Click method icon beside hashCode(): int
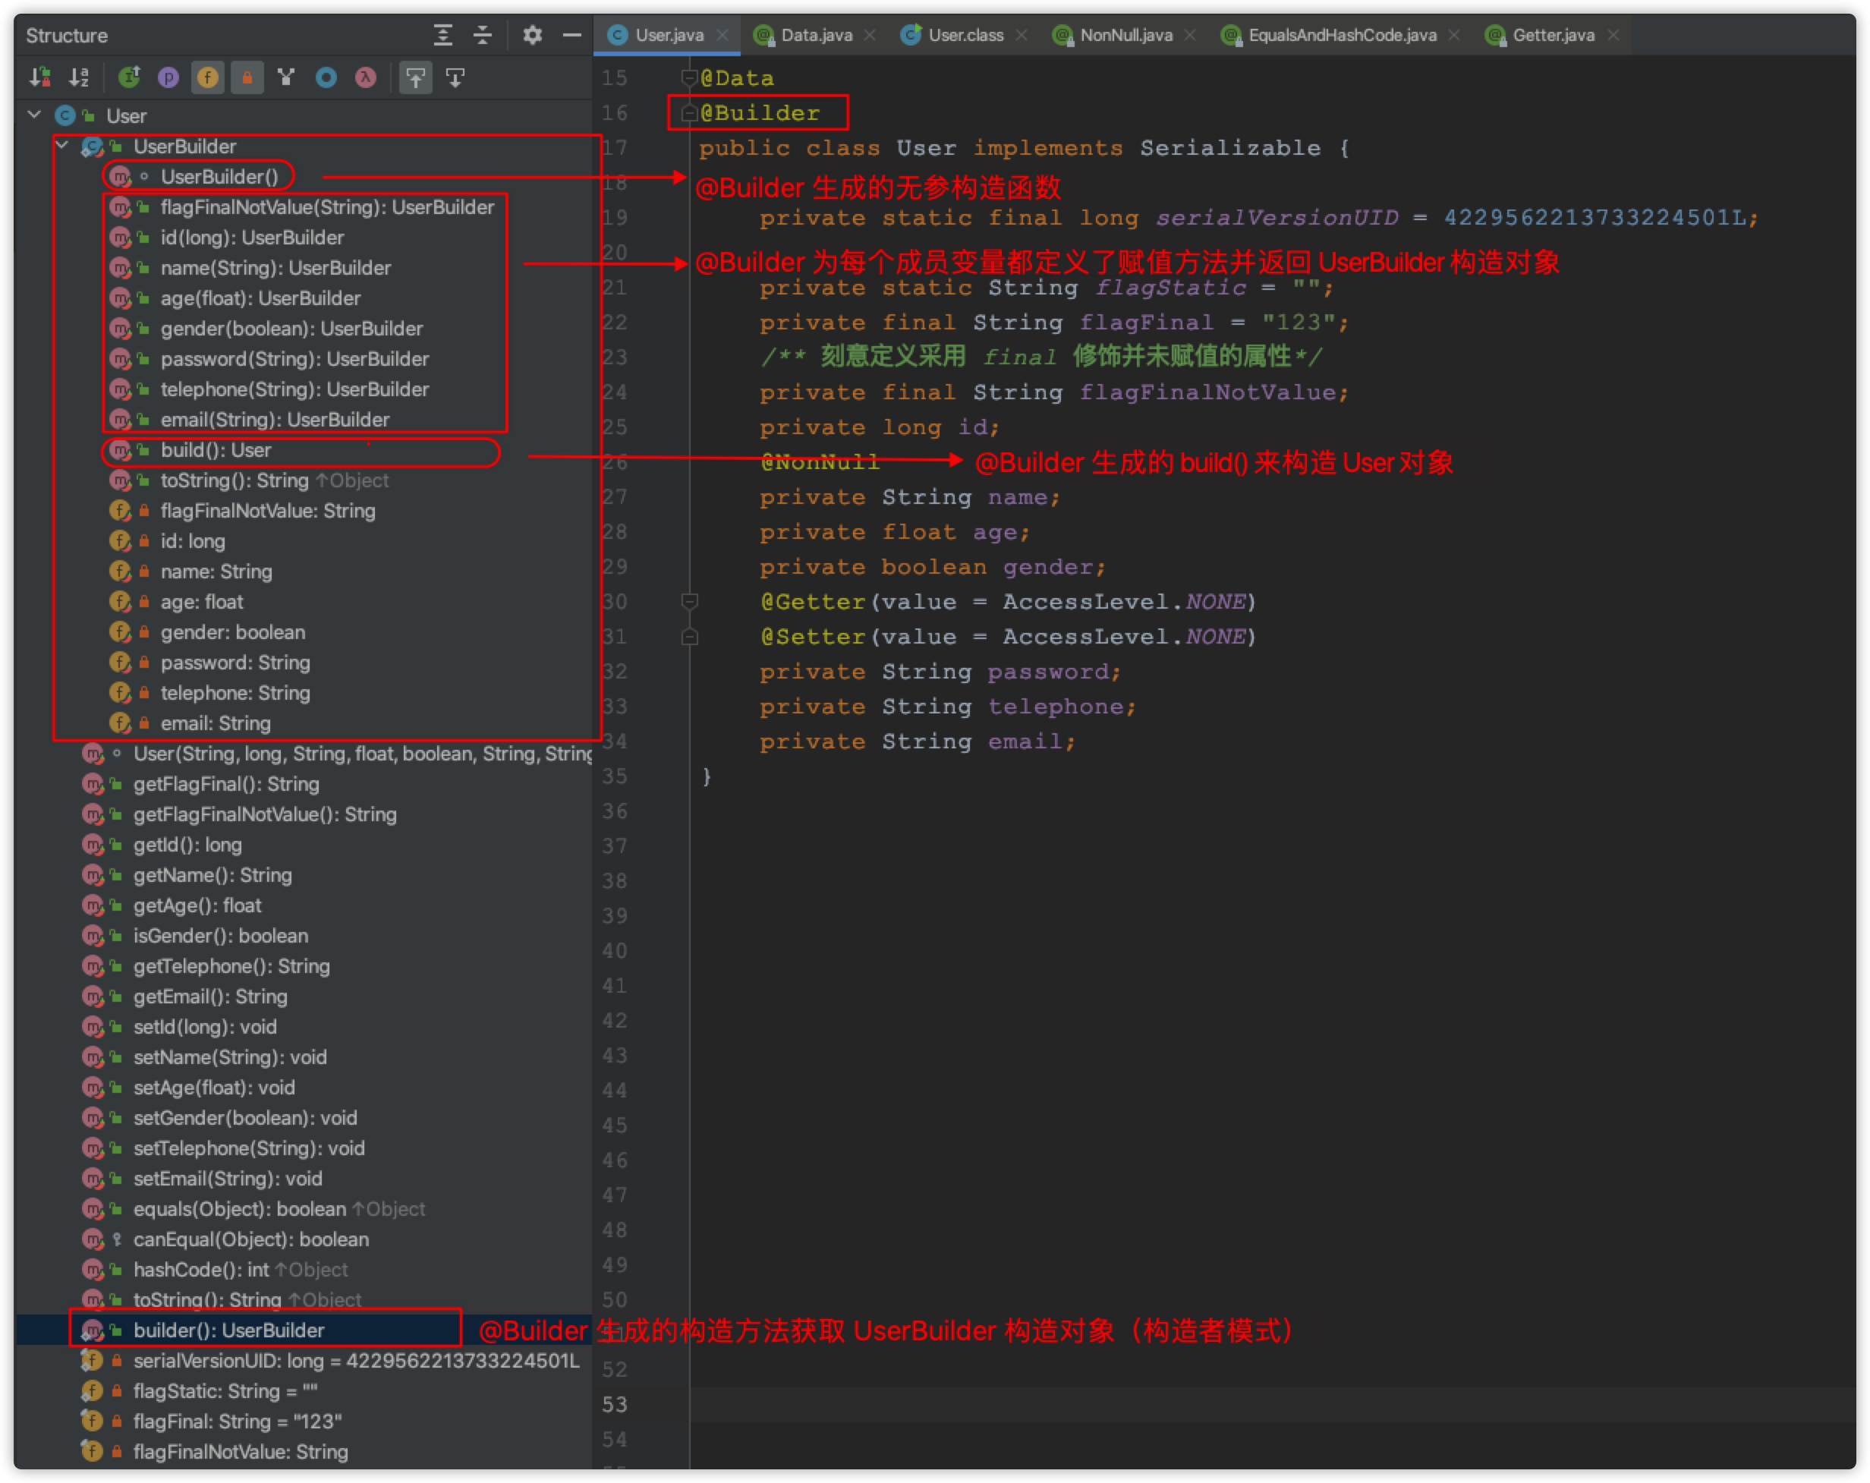Viewport: 1870px width, 1483px height. (x=93, y=1270)
